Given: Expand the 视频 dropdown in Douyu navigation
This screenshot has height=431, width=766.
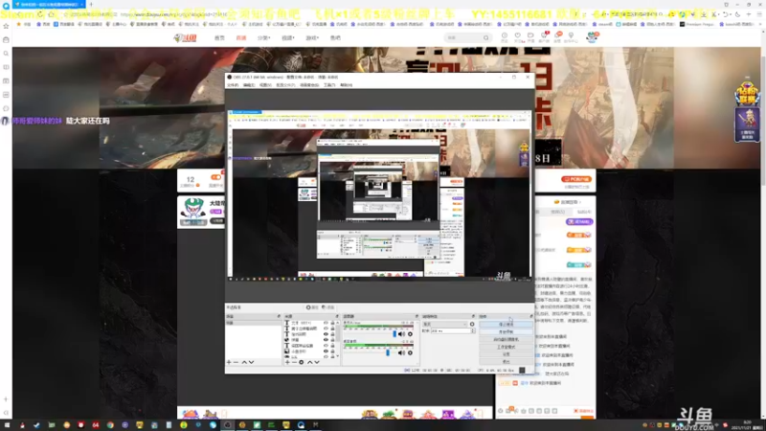Looking at the screenshot, I should tap(288, 37).
